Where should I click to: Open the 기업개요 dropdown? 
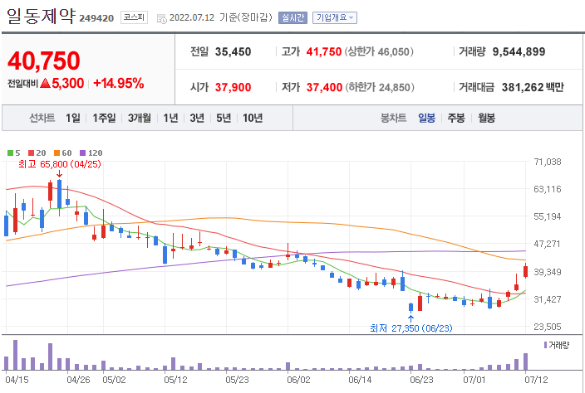335,17
